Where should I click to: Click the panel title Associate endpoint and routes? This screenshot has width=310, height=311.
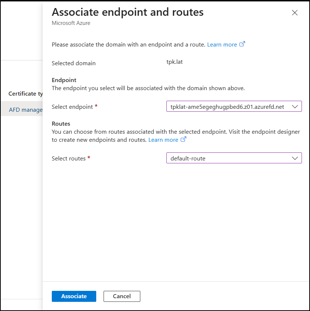coord(127,12)
